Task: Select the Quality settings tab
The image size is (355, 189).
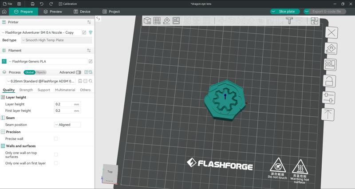Action: 9,90
